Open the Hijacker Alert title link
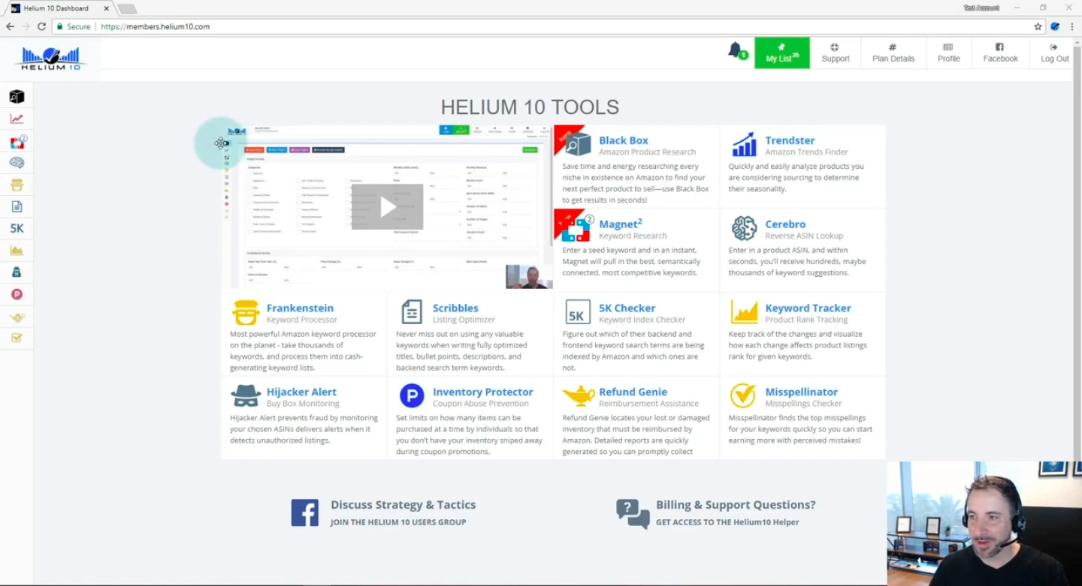The height and width of the screenshot is (586, 1082). click(x=301, y=392)
